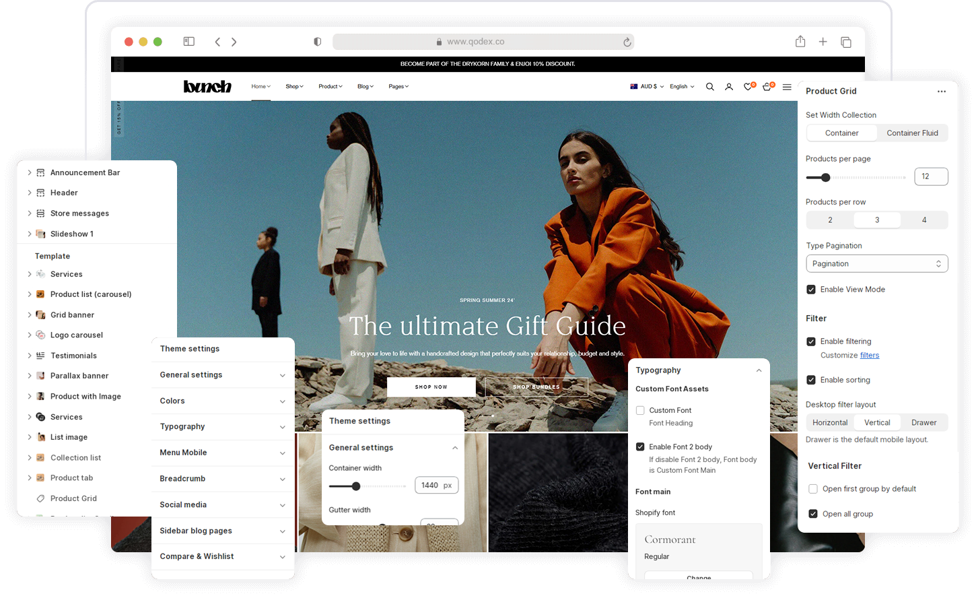Click the SHOP NOW button

(x=431, y=387)
